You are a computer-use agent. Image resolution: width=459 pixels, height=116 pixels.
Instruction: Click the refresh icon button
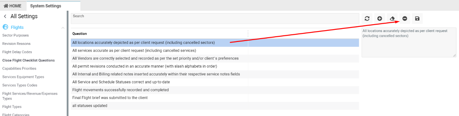tap(367, 19)
